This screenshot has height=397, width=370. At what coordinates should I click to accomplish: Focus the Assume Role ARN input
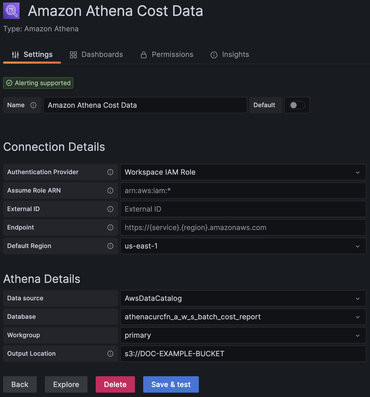pyautogui.click(x=243, y=191)
